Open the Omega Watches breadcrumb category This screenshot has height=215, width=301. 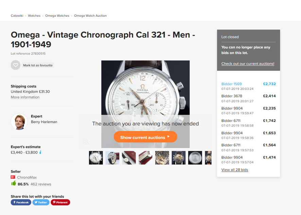click(57, 16)
